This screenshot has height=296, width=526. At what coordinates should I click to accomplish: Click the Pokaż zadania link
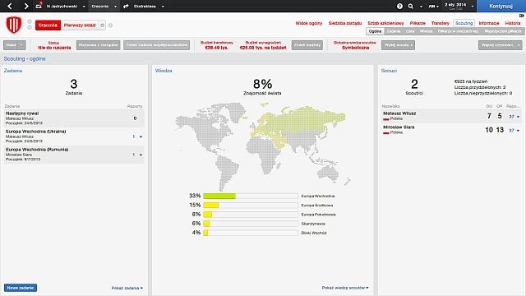[x=127, y=288]
